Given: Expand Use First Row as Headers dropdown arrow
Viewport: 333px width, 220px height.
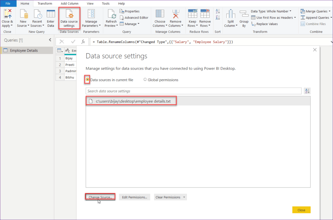Looking at the screenshot, I should pyautogui.click(x=295, y=18).
